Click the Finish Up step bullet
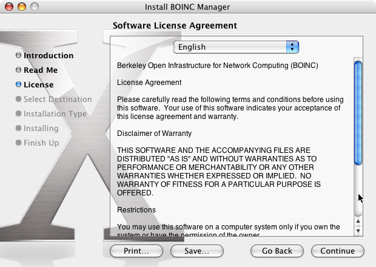 [x=18, y=143]
